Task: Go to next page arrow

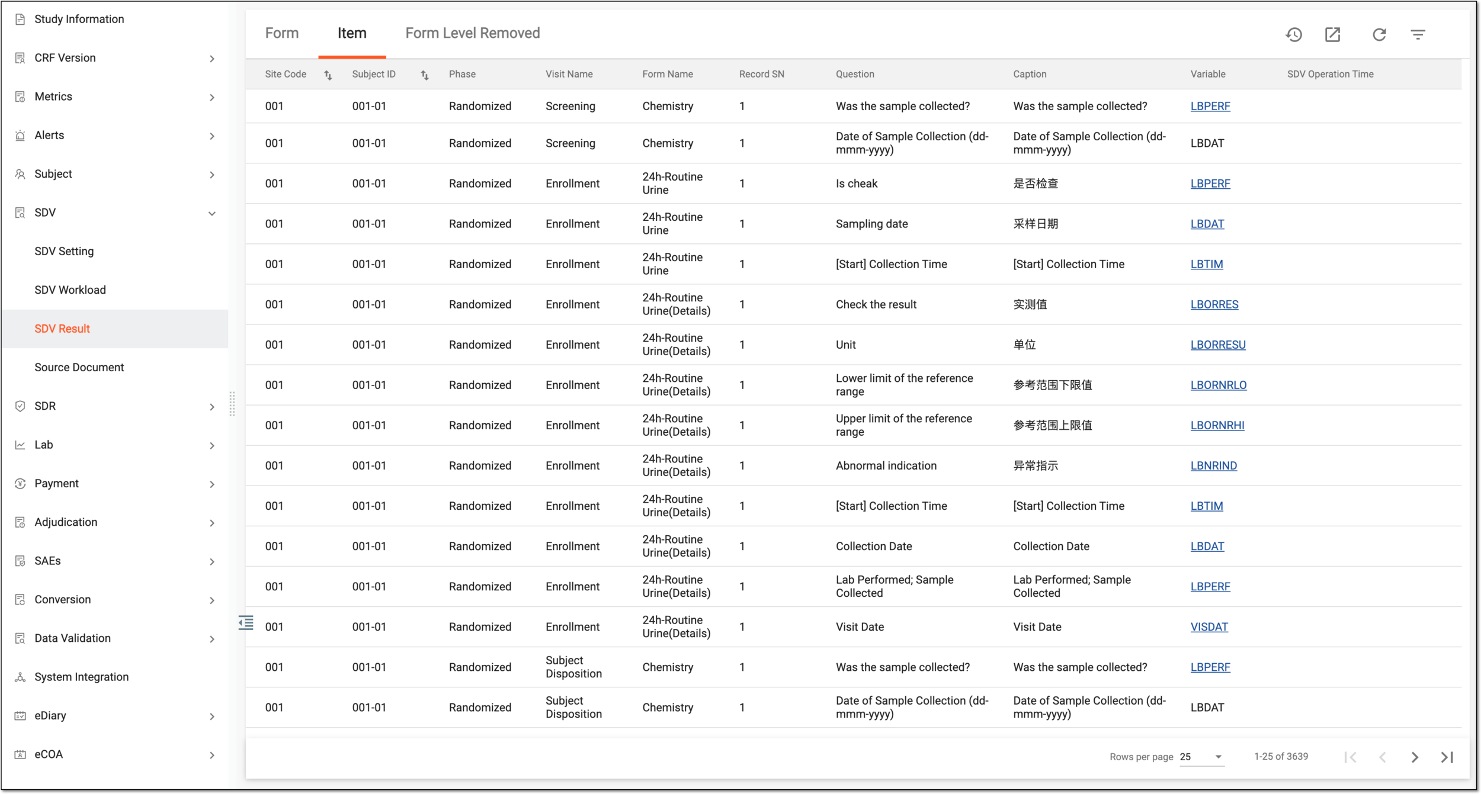Action: point(1415,757)
